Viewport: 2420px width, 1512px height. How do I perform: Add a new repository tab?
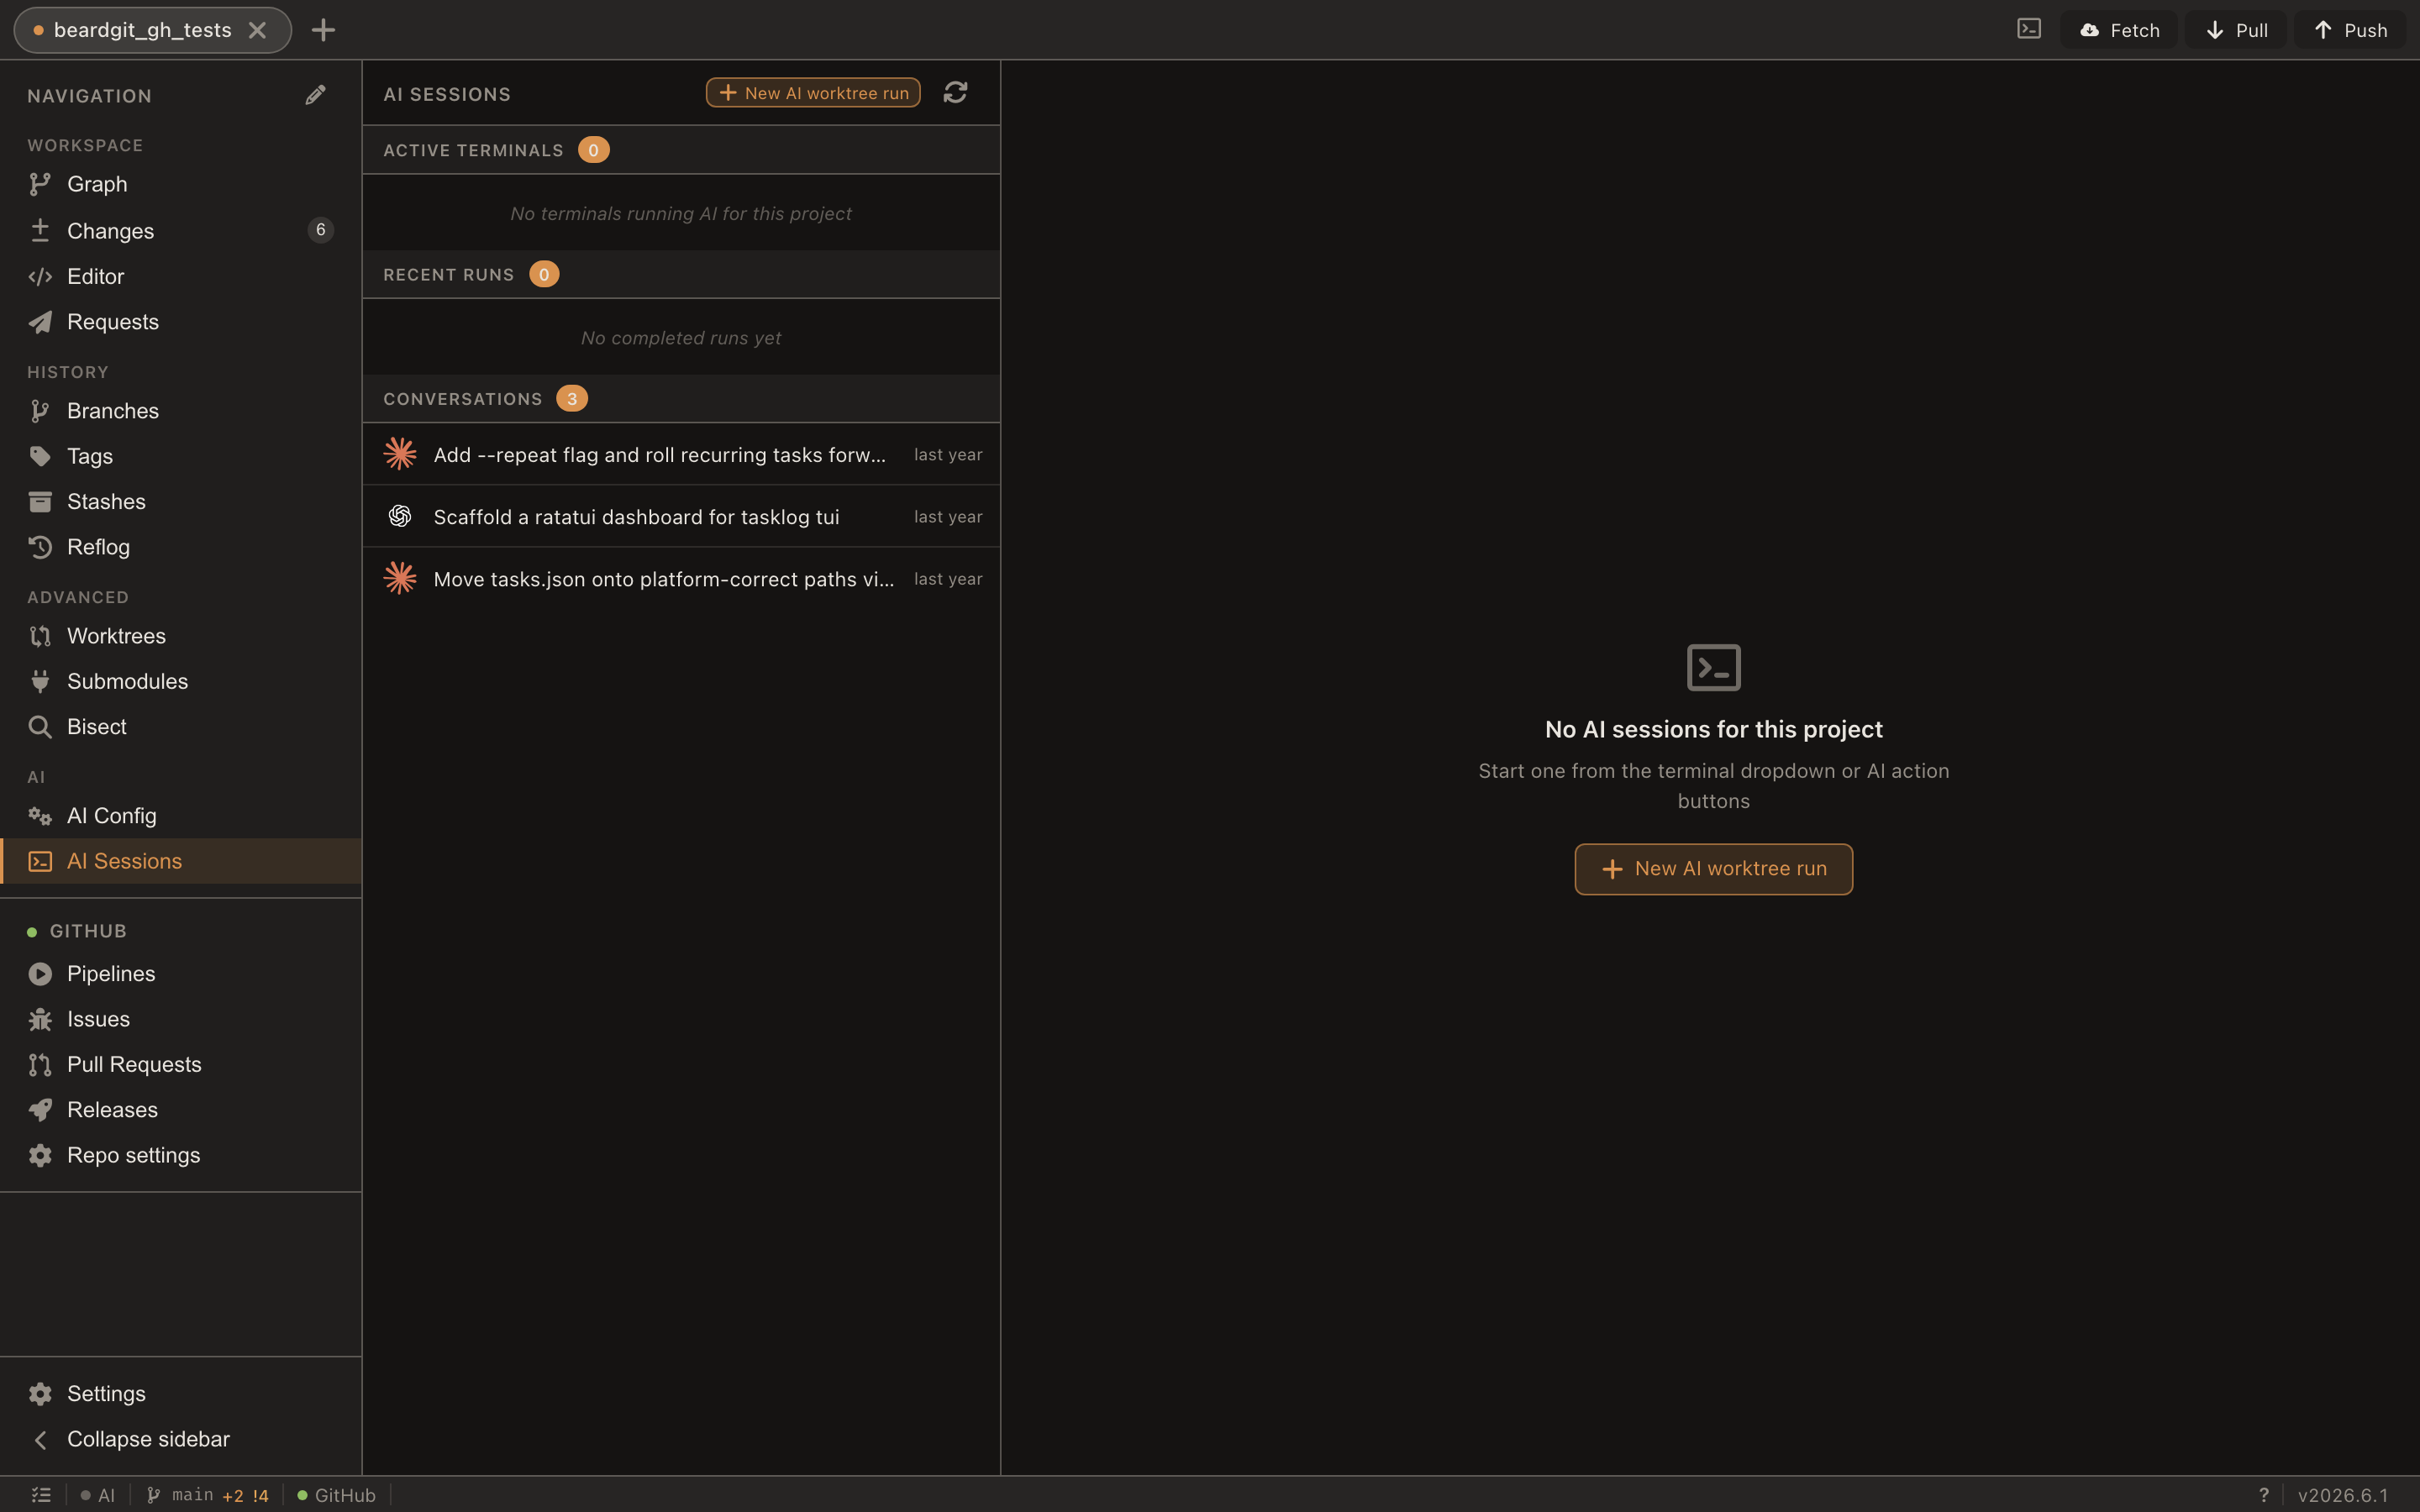323,30
